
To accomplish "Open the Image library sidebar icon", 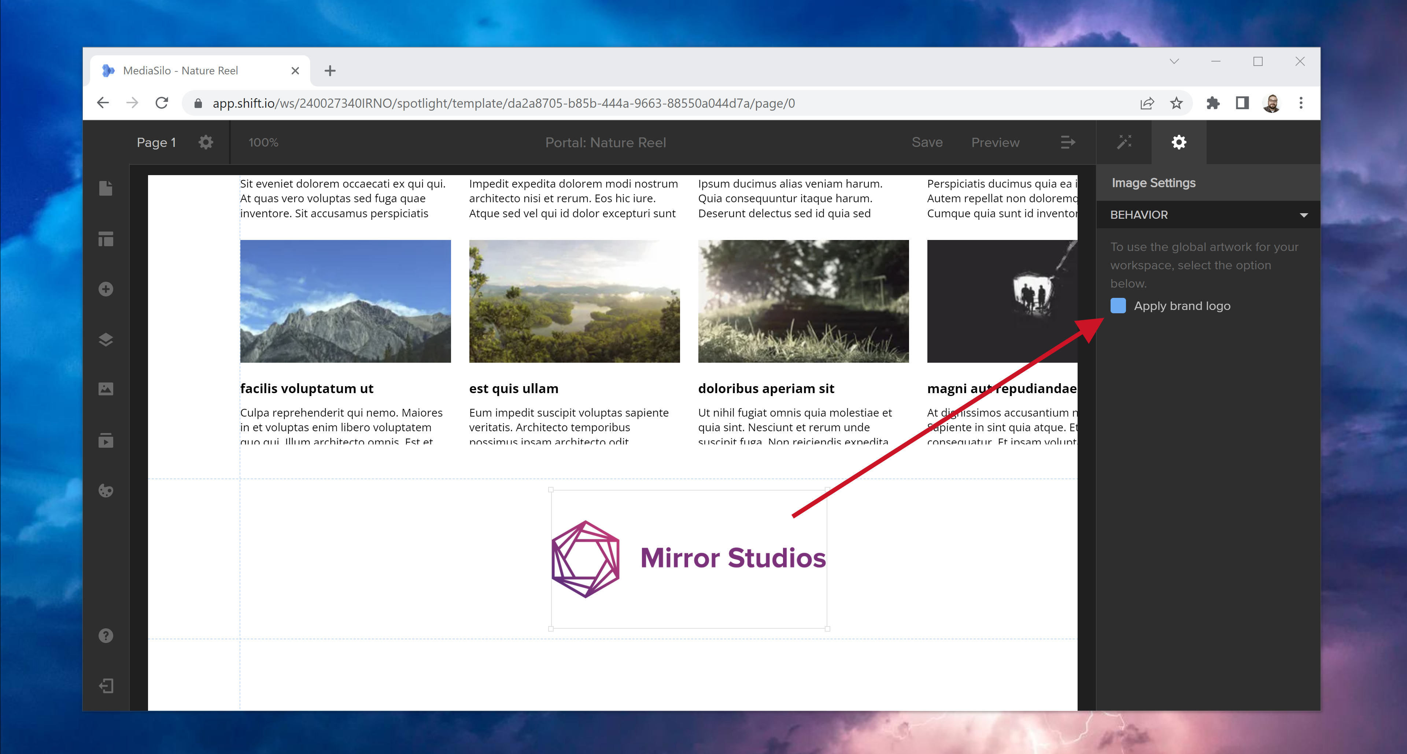I will pos(106,389).
